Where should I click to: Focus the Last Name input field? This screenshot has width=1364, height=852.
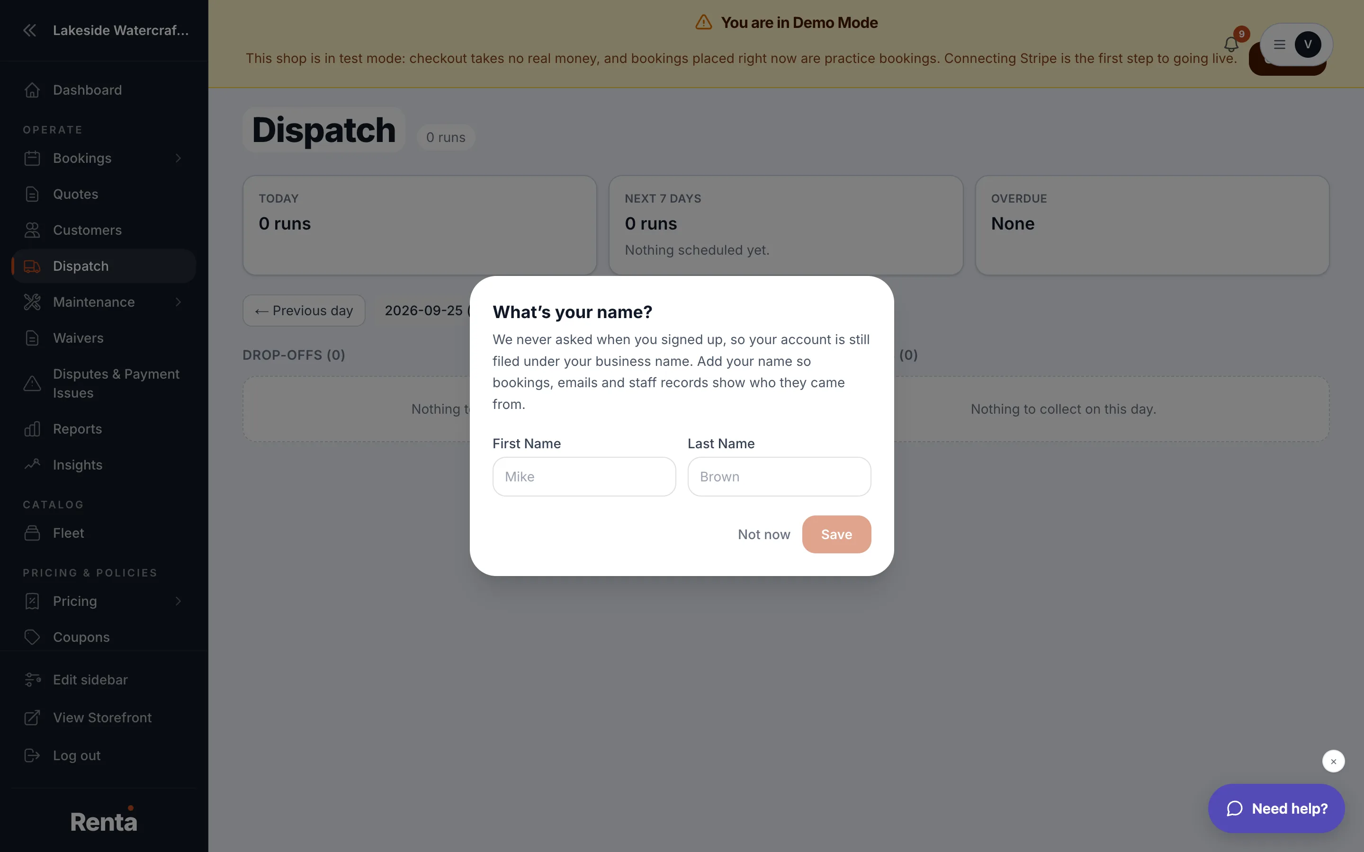(779, 477)
